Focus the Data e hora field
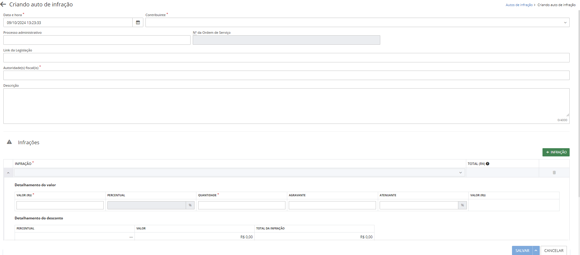Image resolution: width=580 pixels, height=255 pixels. point(68,23)
